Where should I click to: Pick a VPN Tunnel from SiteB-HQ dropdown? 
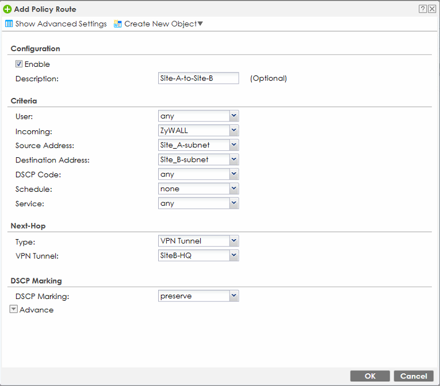(x=198, y=255)
